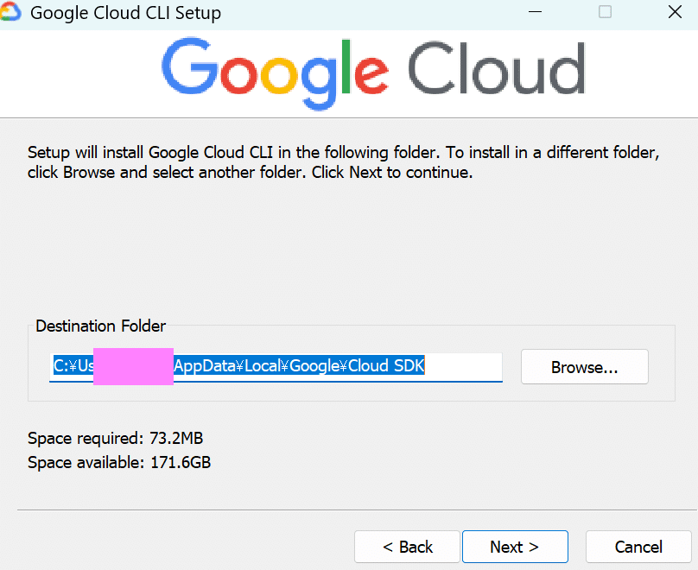Screen dimensions: 698x570
Task: Click the Google Cloud icon in the title bar
Action: [x=14, y=12]
